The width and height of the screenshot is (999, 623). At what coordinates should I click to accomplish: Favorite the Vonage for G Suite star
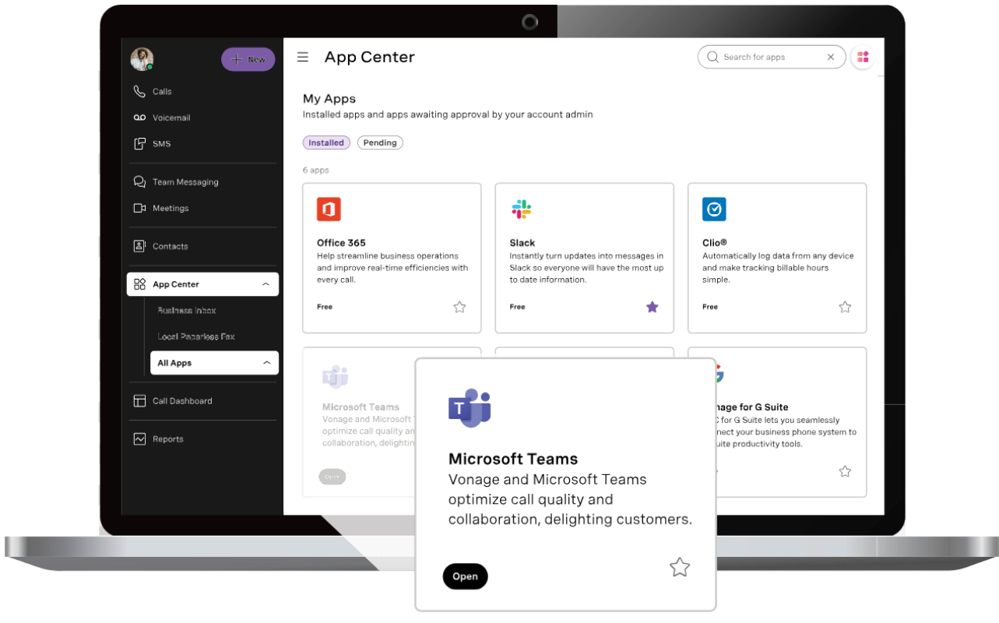[x=845, y=471]
